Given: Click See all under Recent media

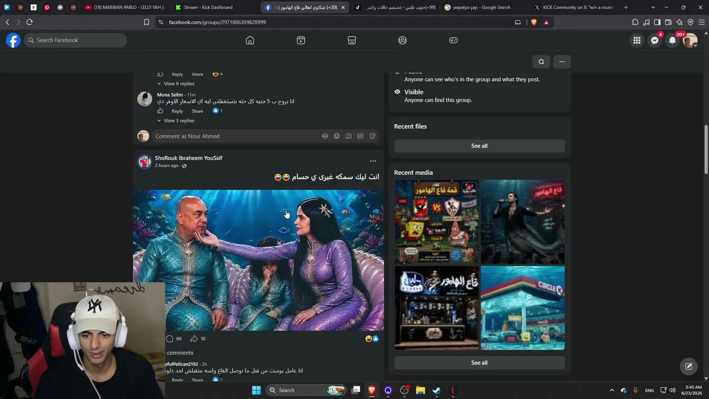Looking at the screenshot, I should tap(479, 363).
